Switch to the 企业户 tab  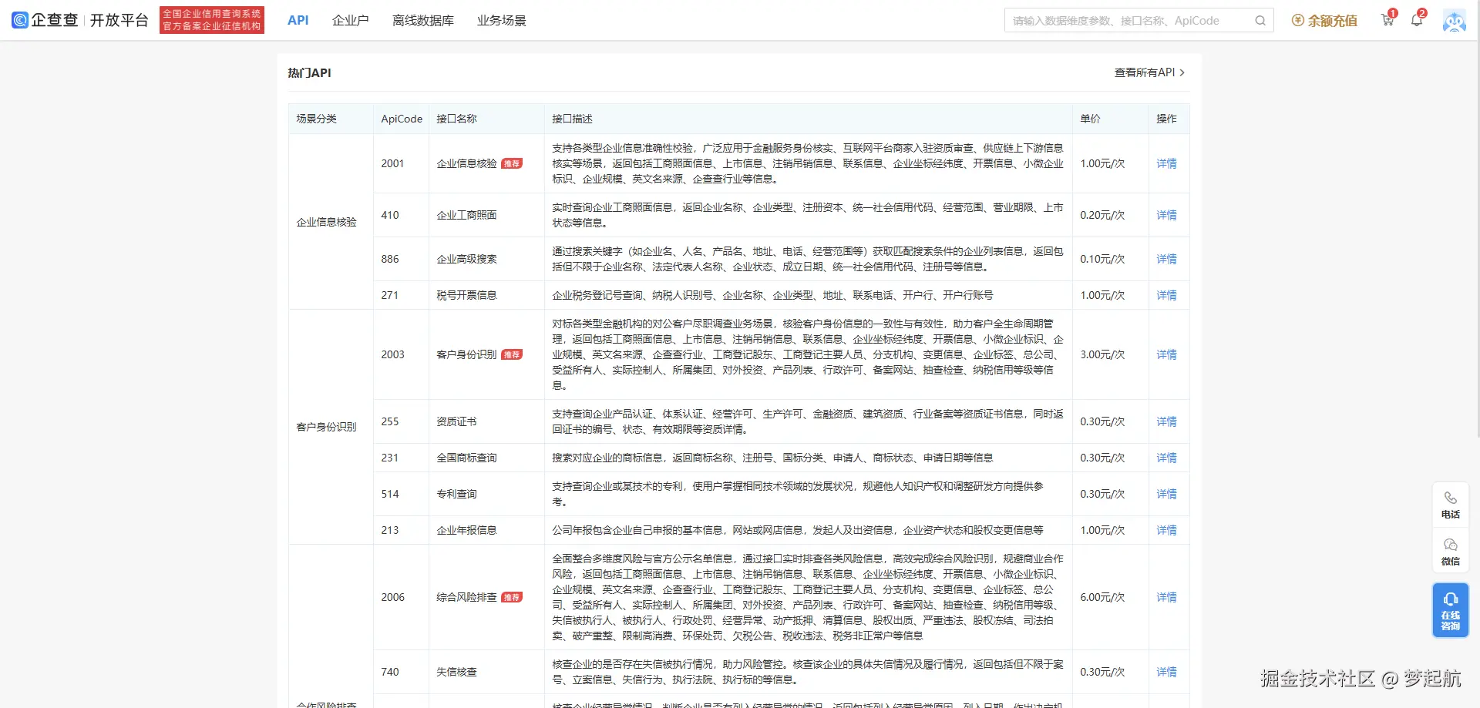coord(351,20)
